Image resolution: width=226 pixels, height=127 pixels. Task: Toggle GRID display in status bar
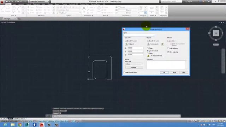click(x=31, y=121)
